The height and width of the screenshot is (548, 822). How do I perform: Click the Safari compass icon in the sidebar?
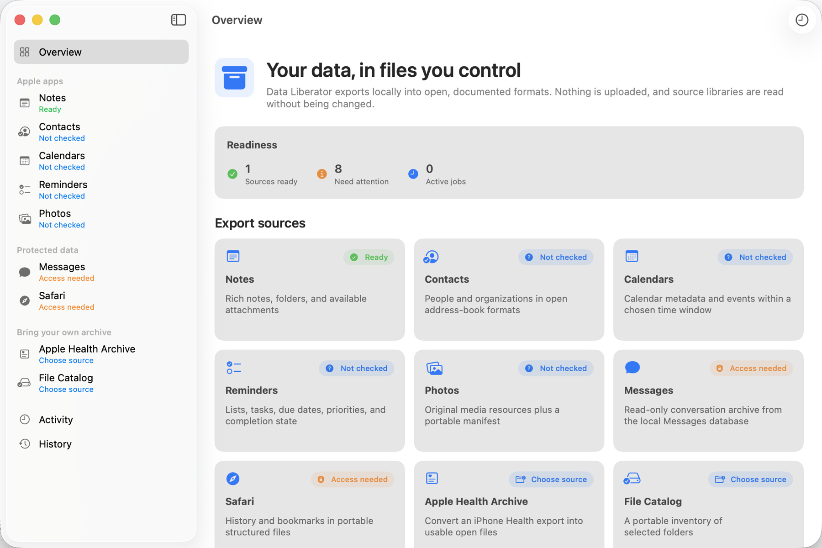pos(25,301)
